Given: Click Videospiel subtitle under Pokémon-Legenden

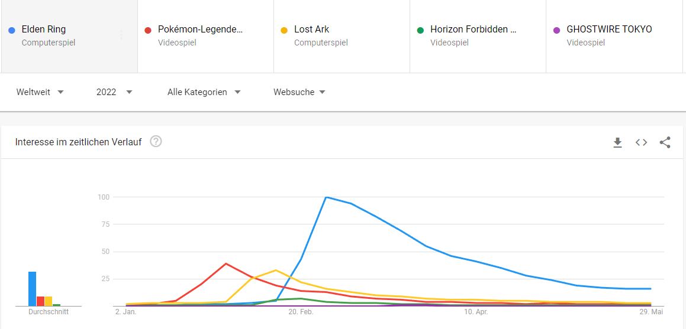Looking at the screenshot, I should pos(177,43).
